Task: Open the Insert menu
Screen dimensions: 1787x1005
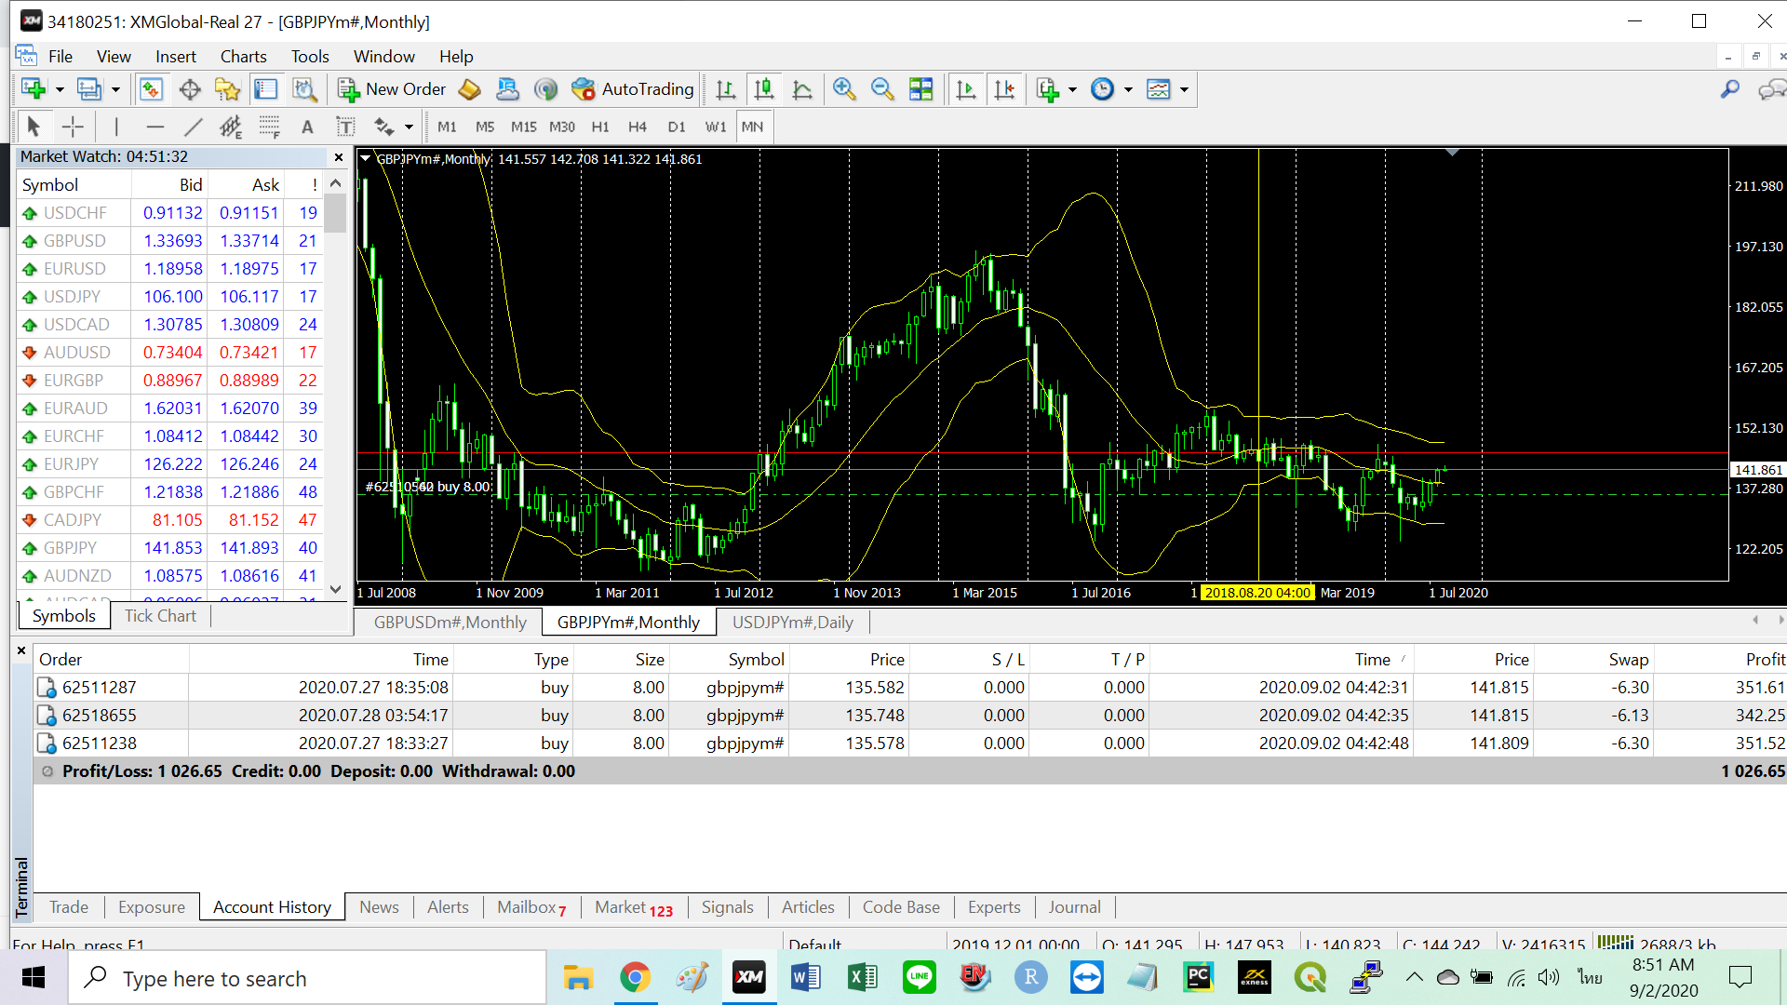Action: tap(176, 57)
